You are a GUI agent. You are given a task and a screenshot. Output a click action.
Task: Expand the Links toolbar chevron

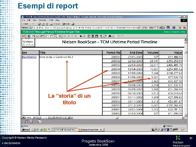click(x=155, y=27)
